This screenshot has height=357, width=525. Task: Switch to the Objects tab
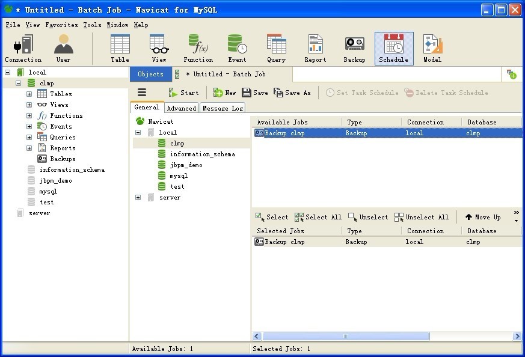click(x=151, y=75)
